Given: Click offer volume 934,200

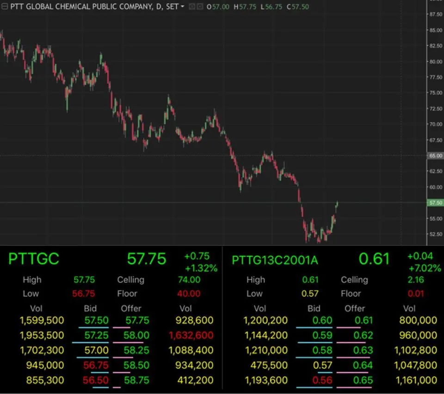Looking at the screenshot, I should tap(194, 365).
